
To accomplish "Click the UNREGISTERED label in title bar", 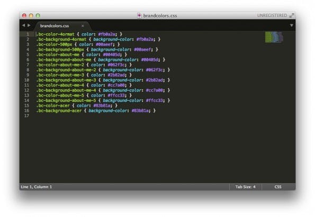I will click(272, 15).
